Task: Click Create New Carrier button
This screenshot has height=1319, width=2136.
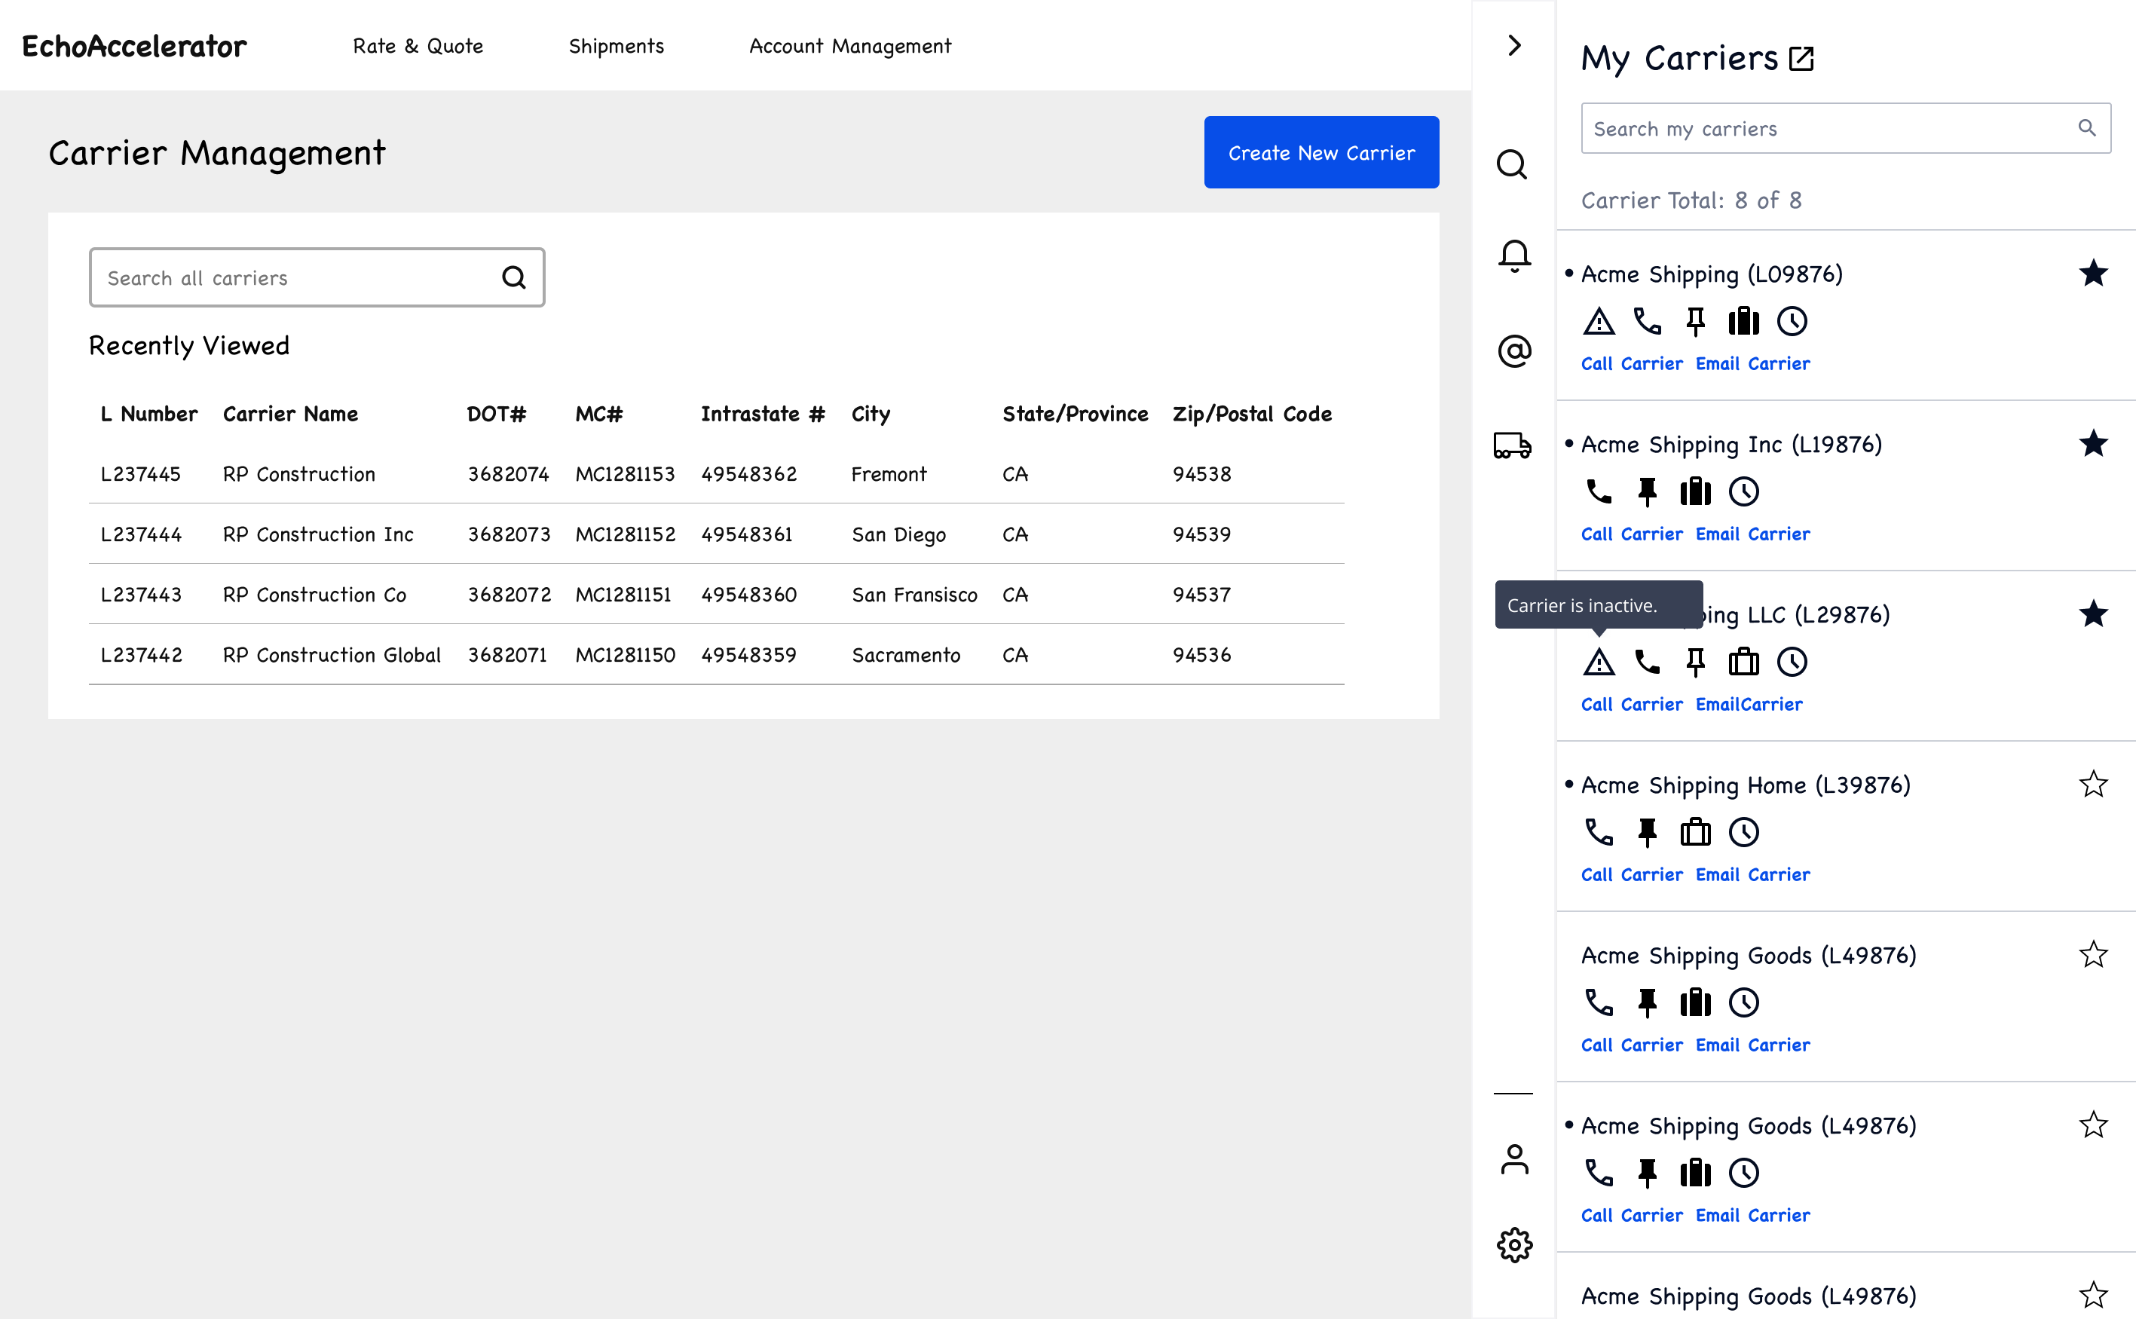Action: [x=1320, y=153]
